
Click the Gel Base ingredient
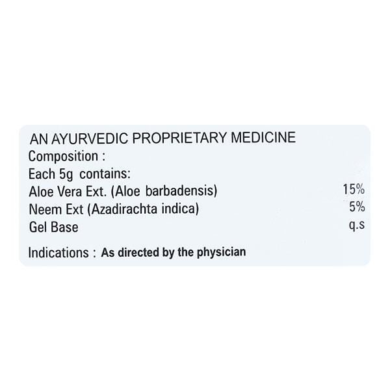coord(53,227)
